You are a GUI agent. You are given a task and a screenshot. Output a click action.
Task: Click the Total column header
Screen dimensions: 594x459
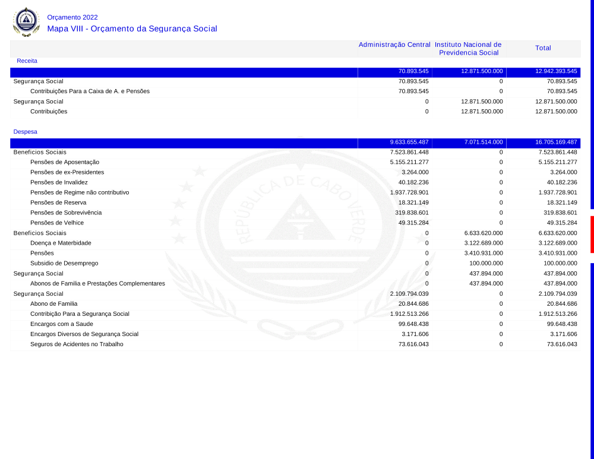tap(543, 48)
